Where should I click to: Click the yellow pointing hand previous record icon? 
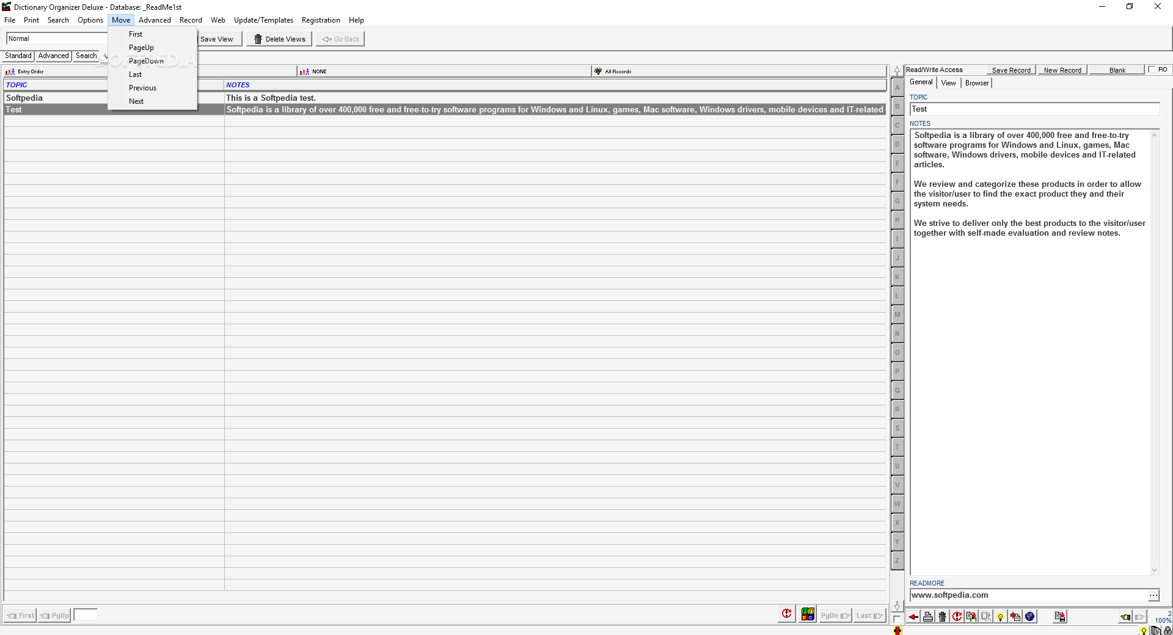(1125, 617)
